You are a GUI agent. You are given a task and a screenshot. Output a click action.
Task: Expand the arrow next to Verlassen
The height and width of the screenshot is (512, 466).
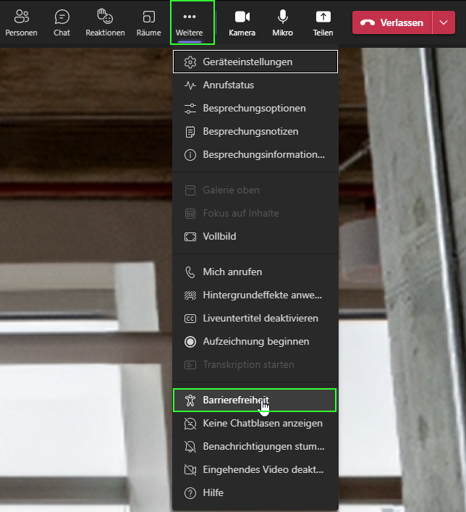(x=443, y=22)
